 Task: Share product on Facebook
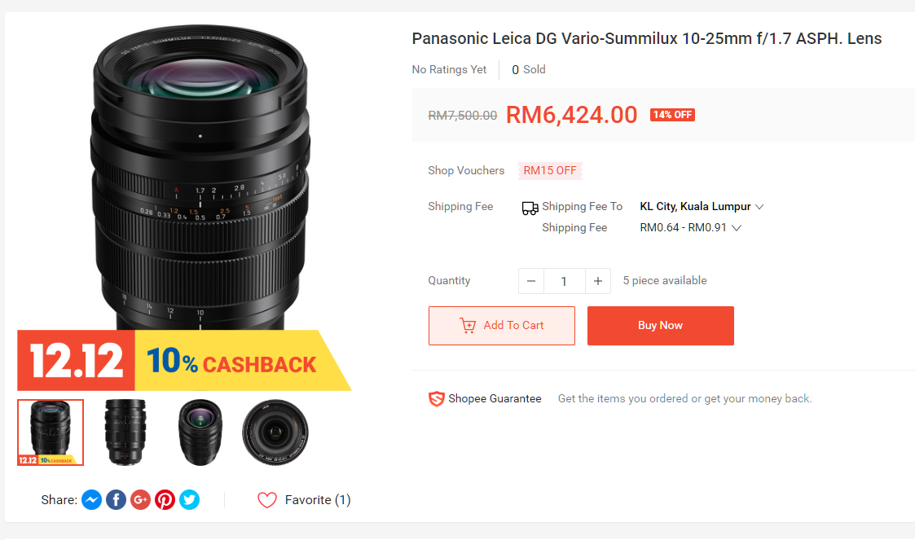[117, 499]
